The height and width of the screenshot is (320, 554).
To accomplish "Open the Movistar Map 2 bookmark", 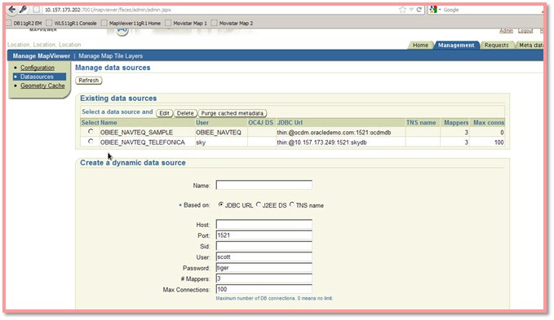I will click(233, 24).
